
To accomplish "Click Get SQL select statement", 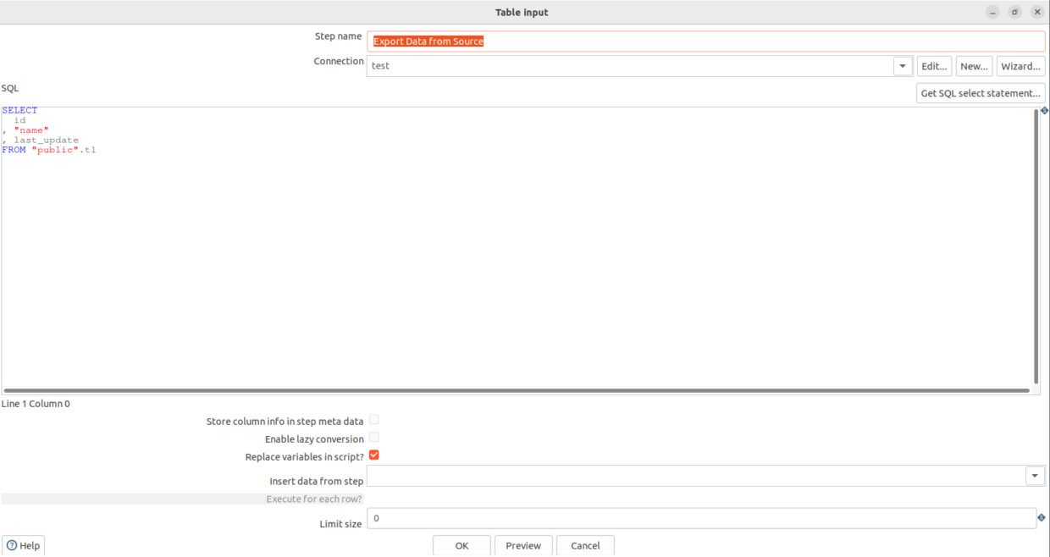I will click(981, 93).
